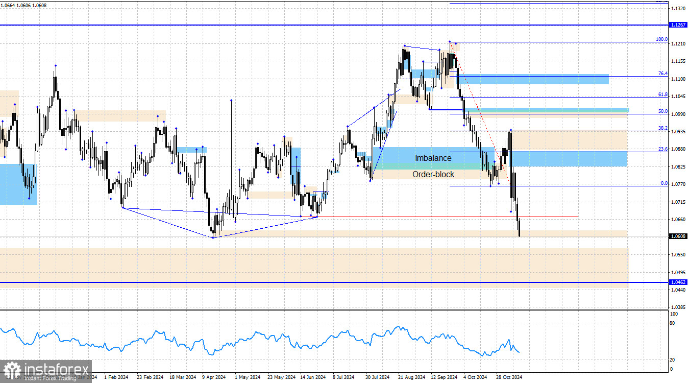689x383 pixels.
Task: Click the 1.1100 price scale value
Action: click(x=679, y=79)
